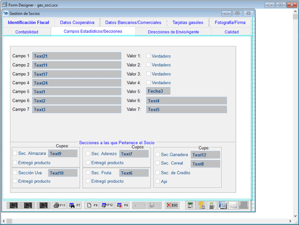The width and height of the screenshot is (299, 225).
Task: Click the edit record F12 button
Action: pyautogui.click(x=107, y=205)
